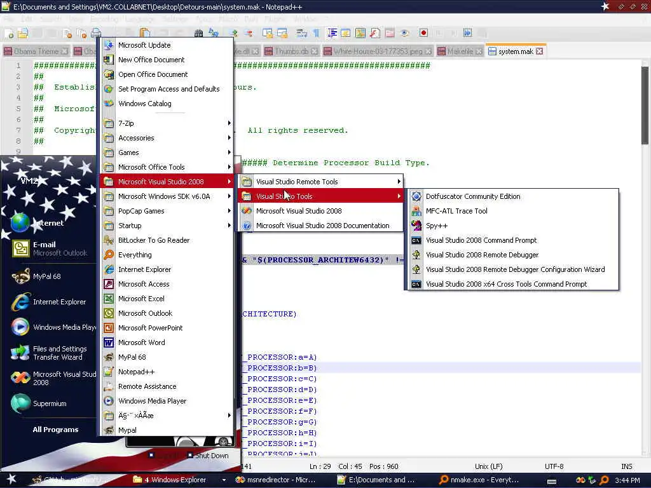The height and width of the screenshot is (488, 651).
Task: Open Remote Debugger Configuration Wizard
Action: click(x=513, y=269)
